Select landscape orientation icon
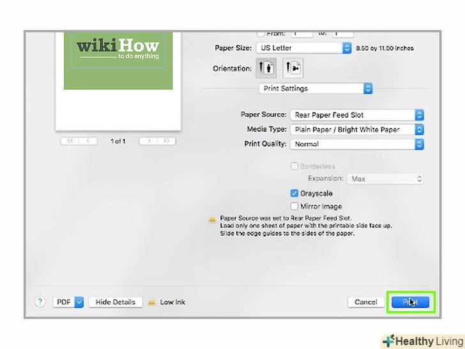 tap(293, 68)
